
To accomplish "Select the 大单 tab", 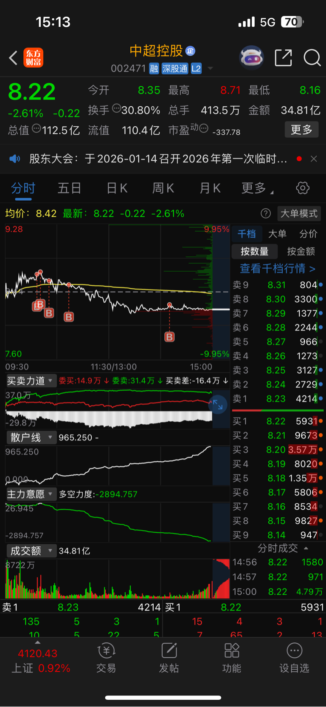I will [x=277, y=234].
